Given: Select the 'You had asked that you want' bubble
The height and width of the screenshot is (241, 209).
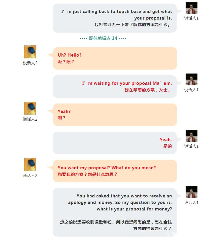Looking at the screenshot, I should coord(115,212).
